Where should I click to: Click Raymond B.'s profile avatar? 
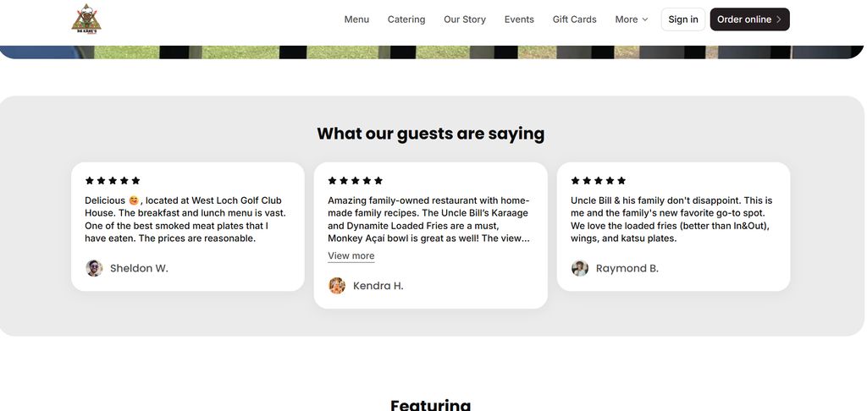tap(580, 268)
